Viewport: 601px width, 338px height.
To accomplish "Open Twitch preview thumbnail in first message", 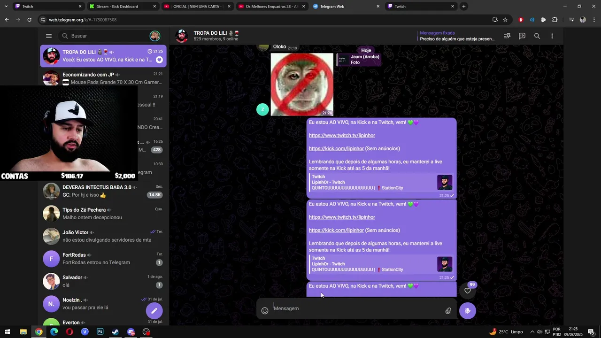I will [x=445, y=183].
